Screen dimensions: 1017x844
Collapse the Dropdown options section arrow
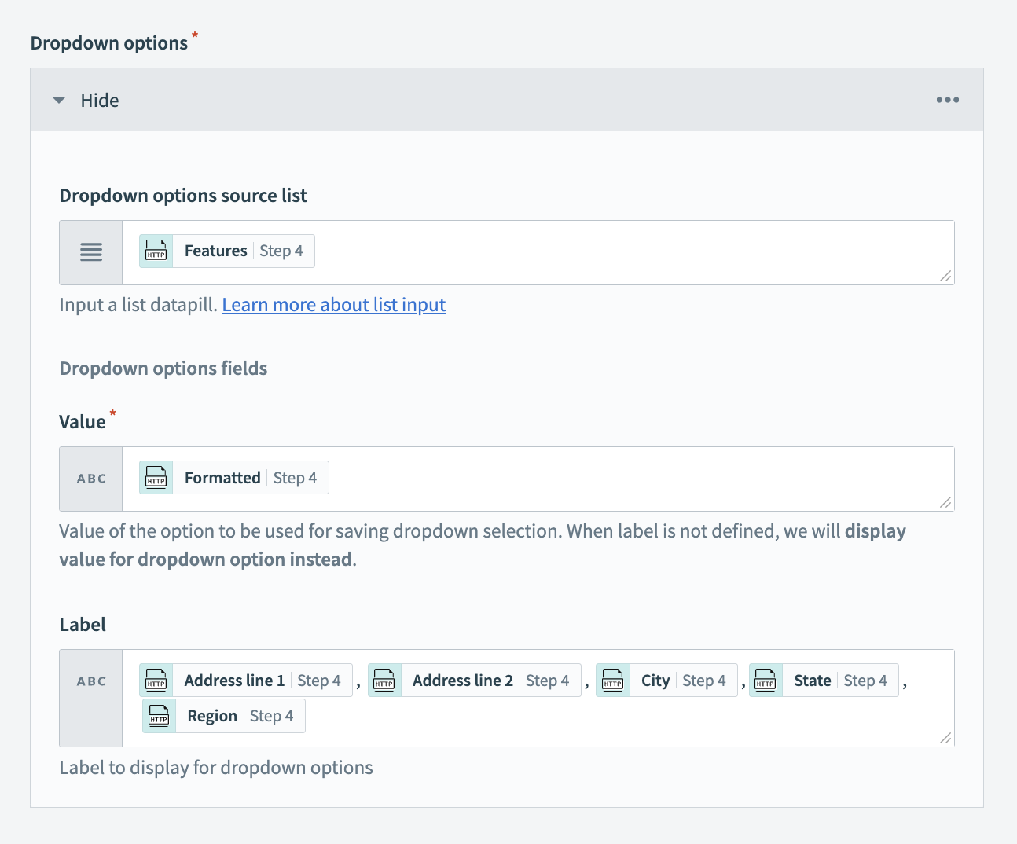point(59,101)
